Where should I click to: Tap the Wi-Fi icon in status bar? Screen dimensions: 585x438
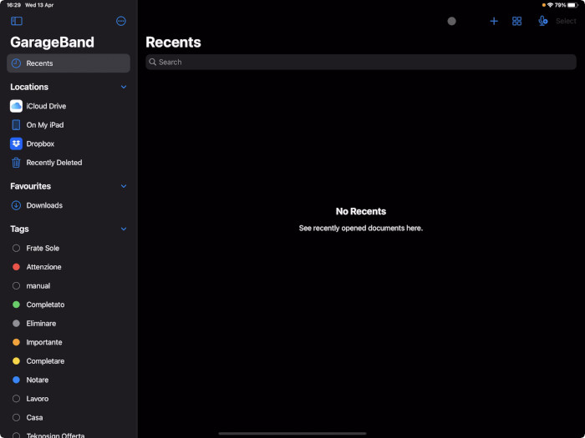[x=550, y=5]
